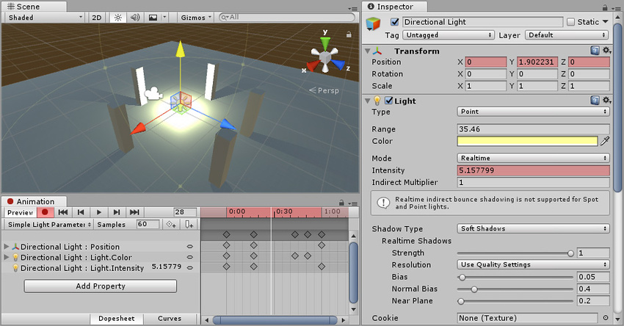Pick color with the eyedropper icon
624x326 pixels.
606,141
